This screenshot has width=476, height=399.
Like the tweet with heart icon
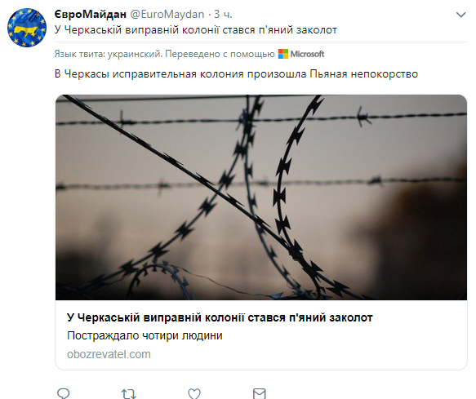pos(194,393)
